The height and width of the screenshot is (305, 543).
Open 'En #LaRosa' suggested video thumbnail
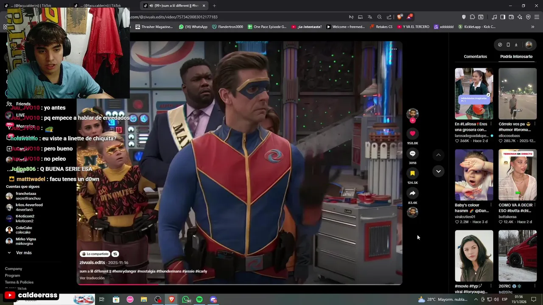pyautogui.click(x=474, y=94)
